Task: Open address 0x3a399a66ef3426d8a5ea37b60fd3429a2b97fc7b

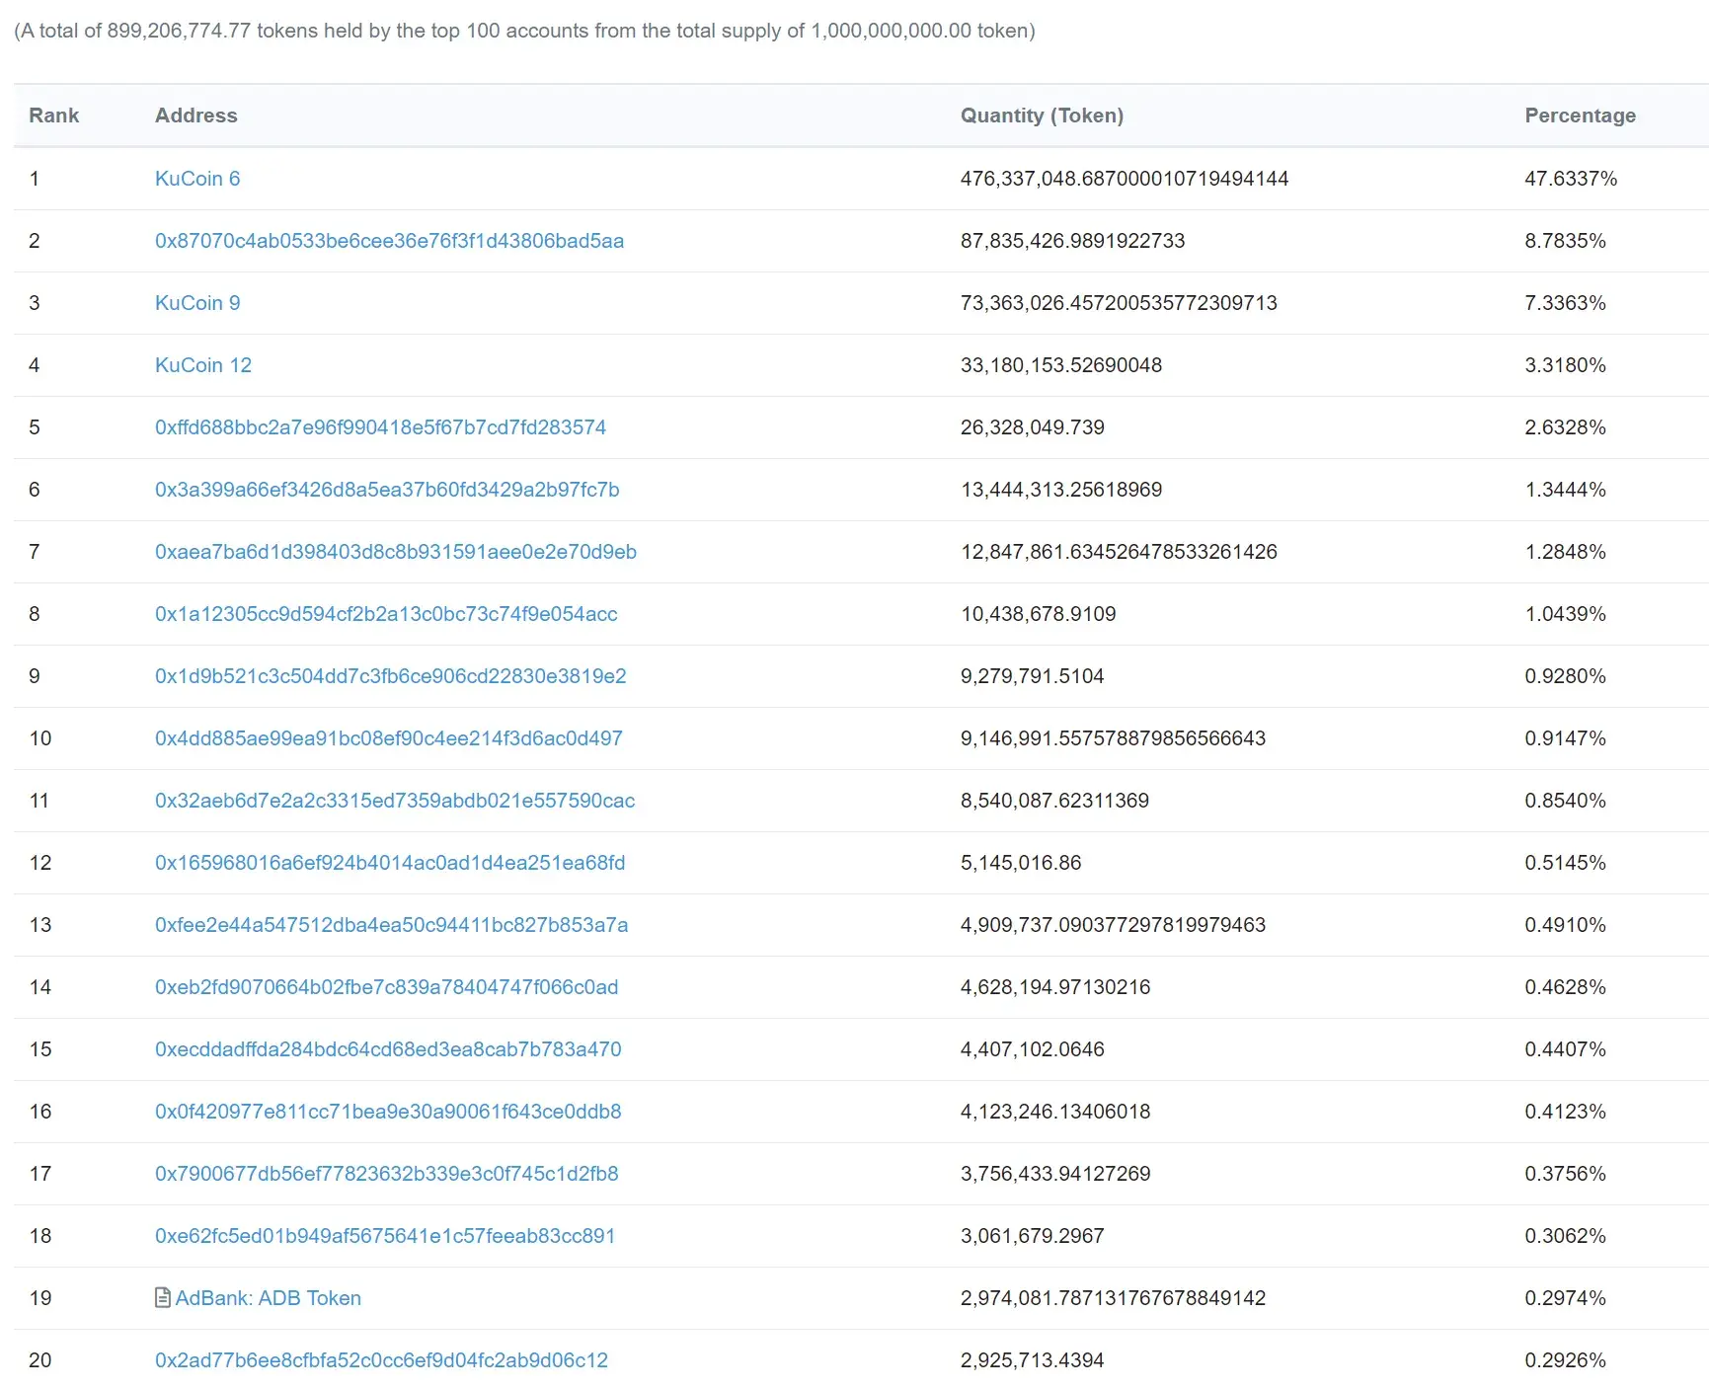Action: [387, 490]
